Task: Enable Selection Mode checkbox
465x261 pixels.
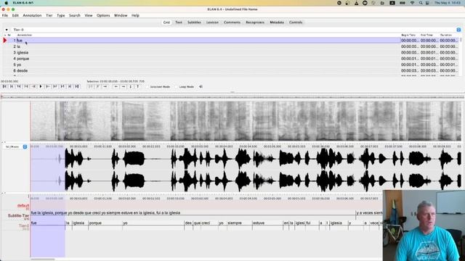Action: (x=147, y=87)
